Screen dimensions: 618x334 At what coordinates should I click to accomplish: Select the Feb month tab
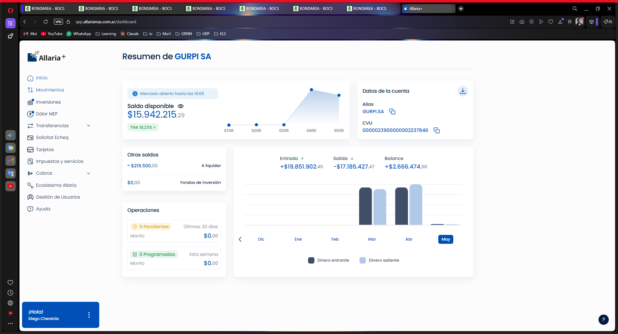click(335, 239)
